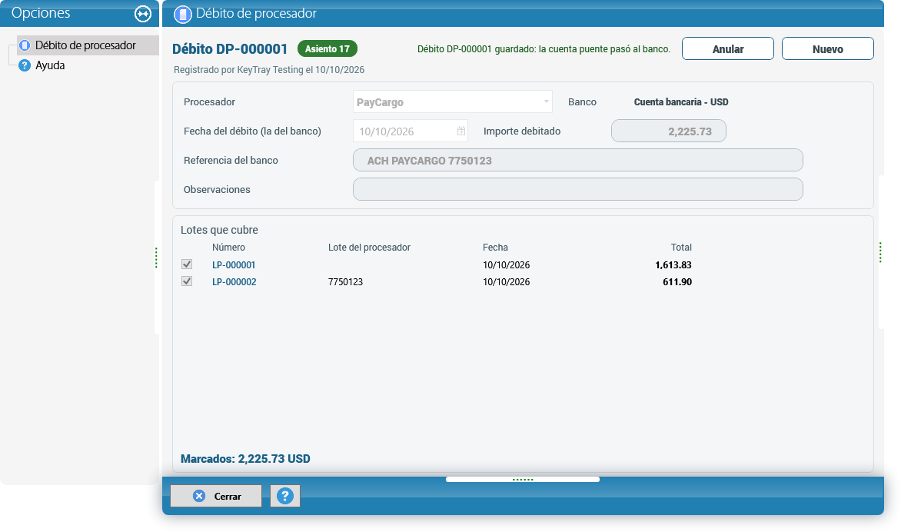The image size is (901, 532).
Task: Click the Lote del procesador column header
Action: [370, 248]
